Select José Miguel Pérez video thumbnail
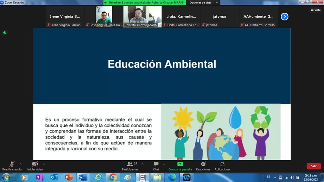This screenshot has width=324, height=182. coord(104,16)
